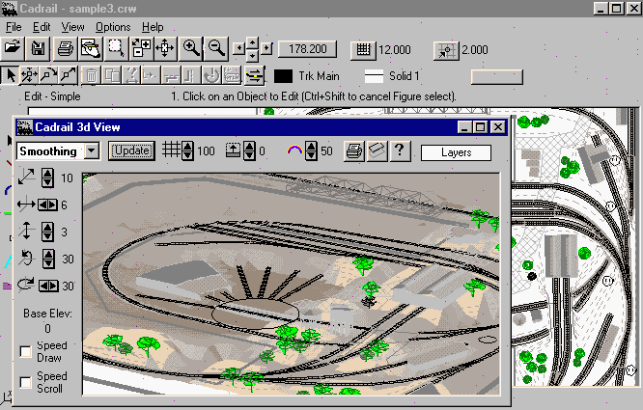Select the hand-with-pencil drawing tool icon
This screenshot has height=410, width=643.
[x=91, y=49]
